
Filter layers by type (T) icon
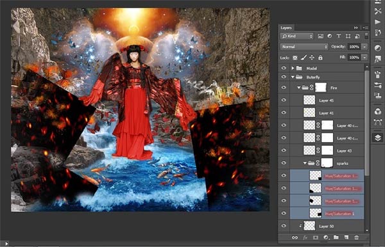click(x=339, y=36)
